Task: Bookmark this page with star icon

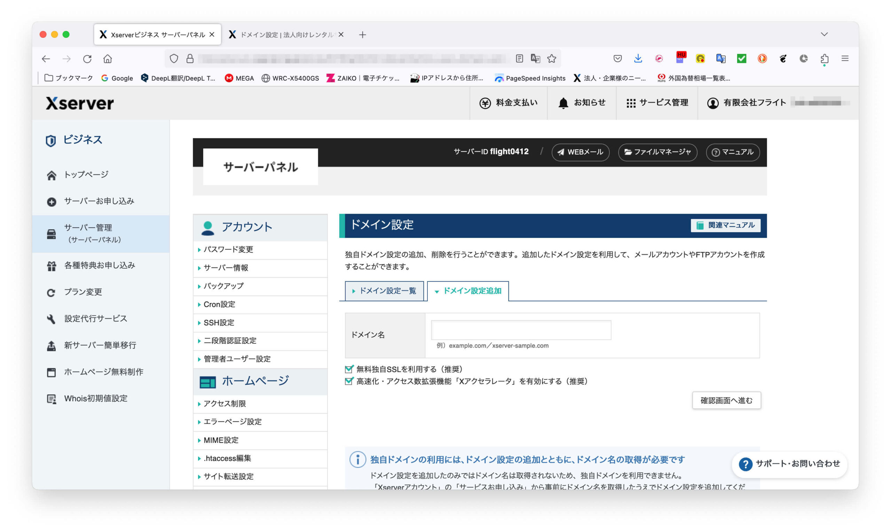Action: (x=552, y=58)
